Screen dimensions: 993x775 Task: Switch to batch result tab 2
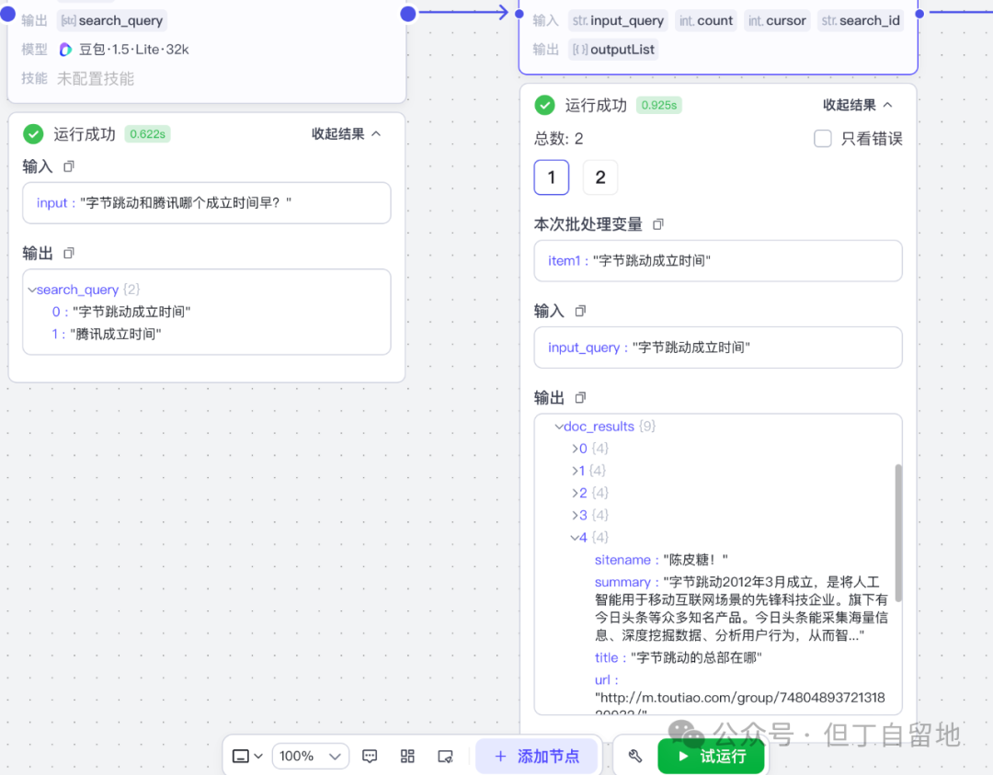click(x=599, y=177)
